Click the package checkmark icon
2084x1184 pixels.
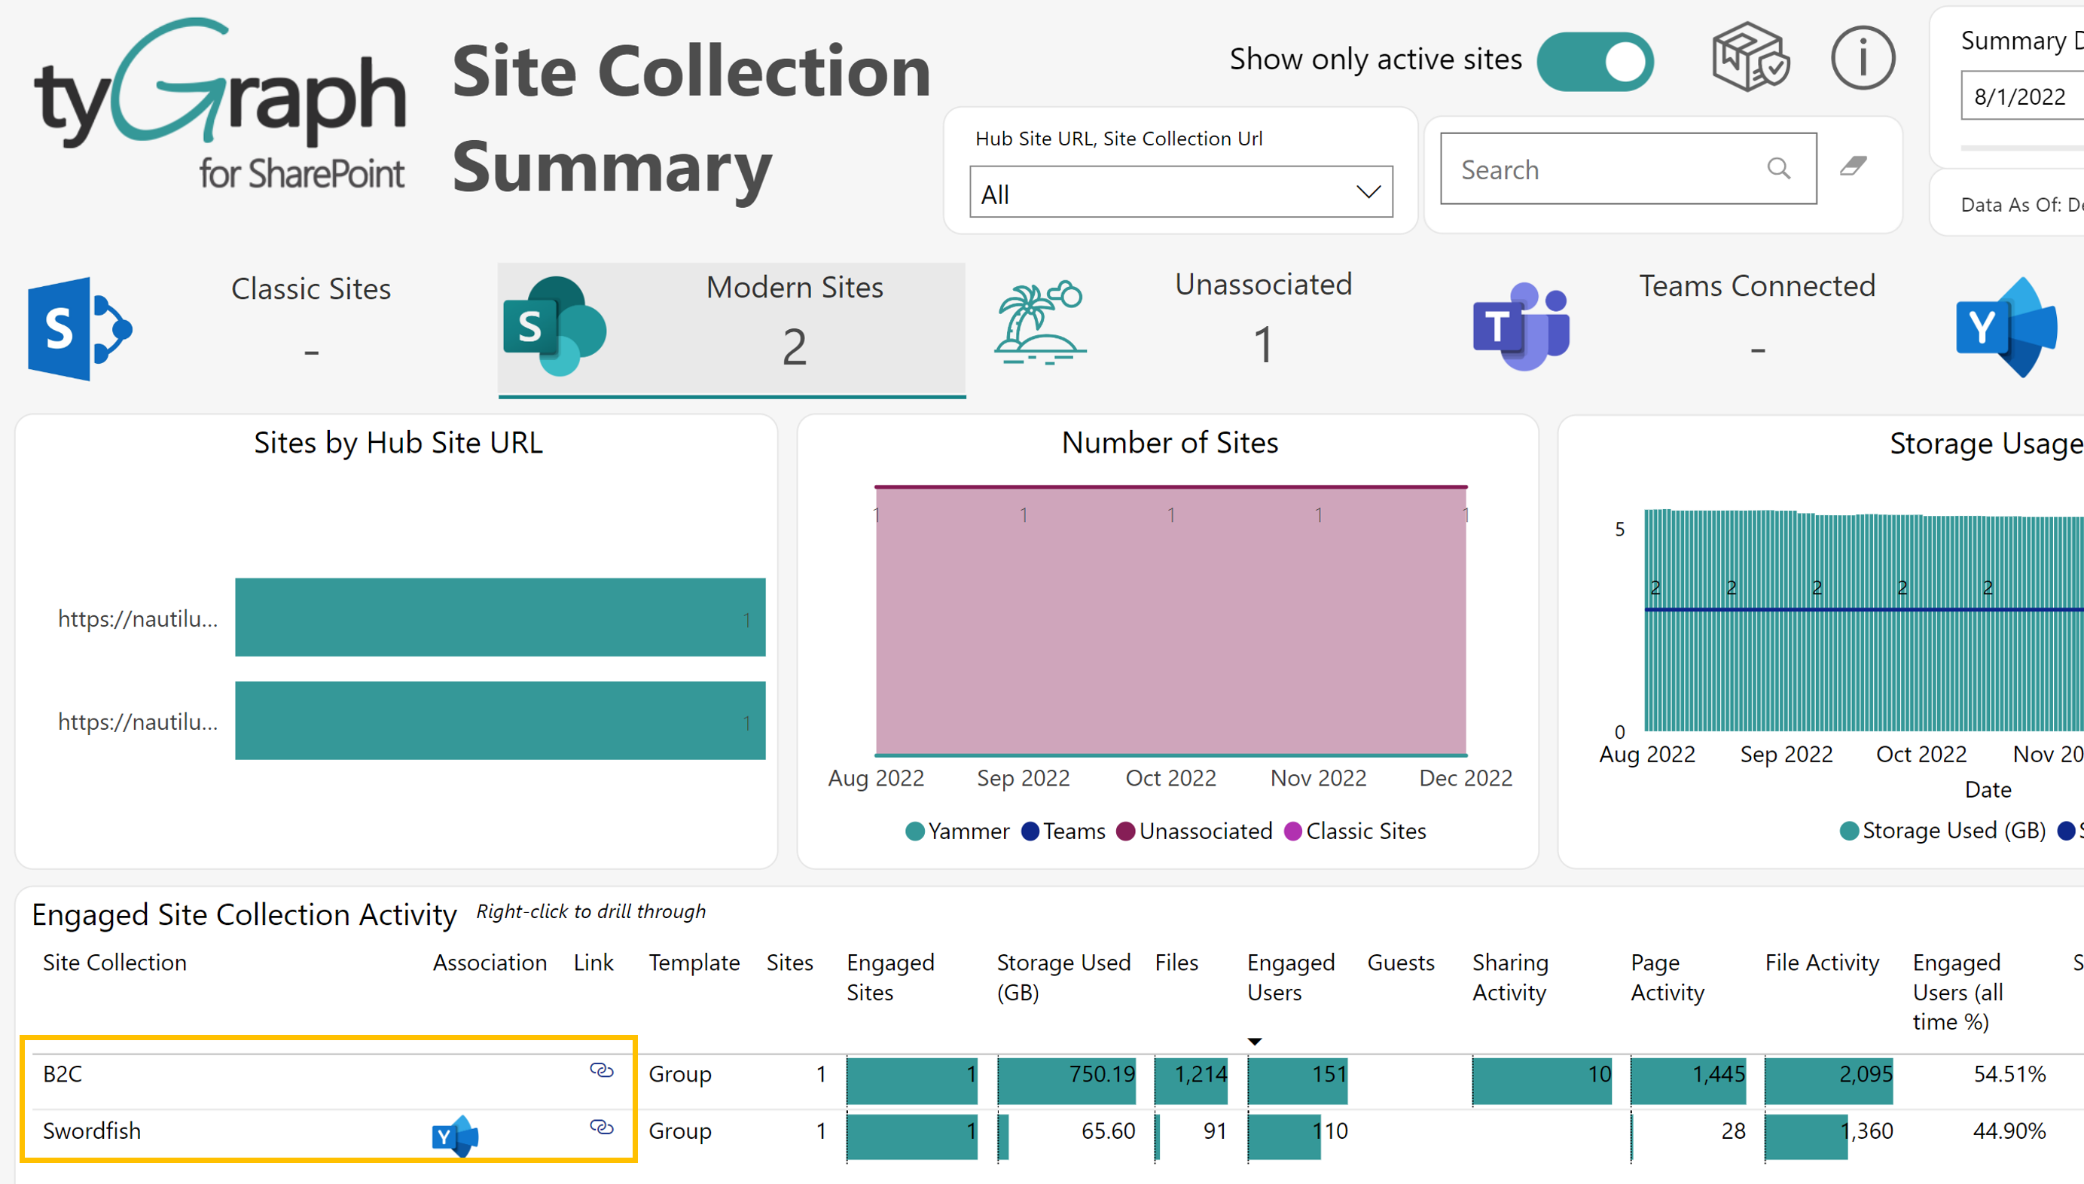1750,57
